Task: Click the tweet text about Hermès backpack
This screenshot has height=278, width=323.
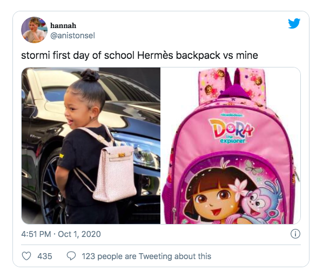Action: pyautogui.click(x=139, y=56)
